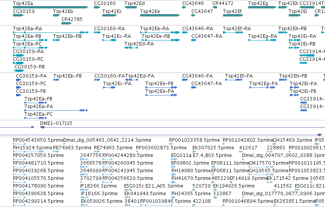This screenshot has width=325, height=207.
Task: Click the EK041949.5prime EST label
Action: (x=145, y=194)
